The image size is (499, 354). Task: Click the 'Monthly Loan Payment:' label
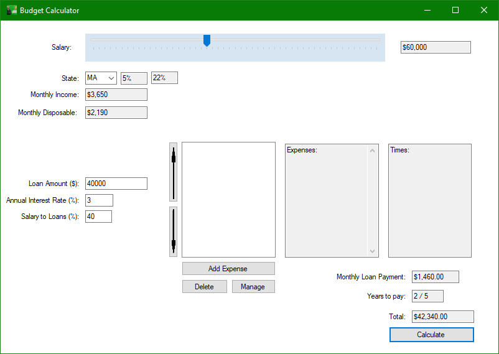(x=371, y=277)
